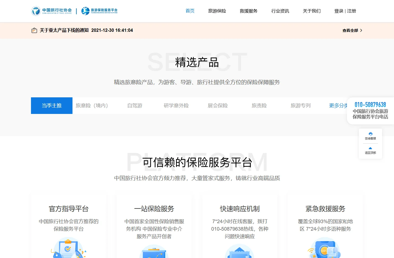Click the 中国旅行社协会官方推荐的保险服务平台 description text
This screenshot has height=258, width=394.
(69, 225)
